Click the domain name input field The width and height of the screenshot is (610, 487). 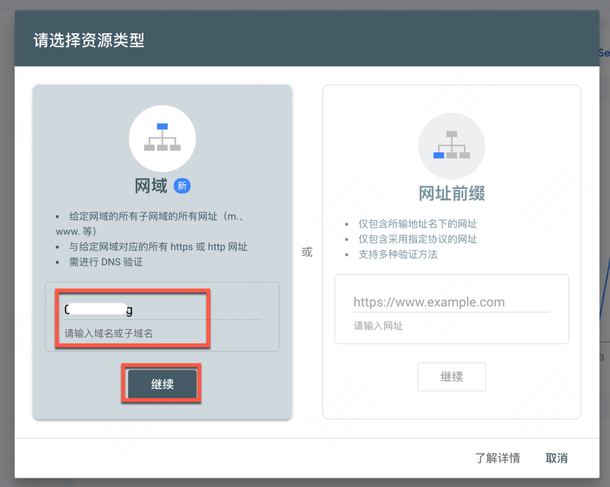[x=162, y=309]
